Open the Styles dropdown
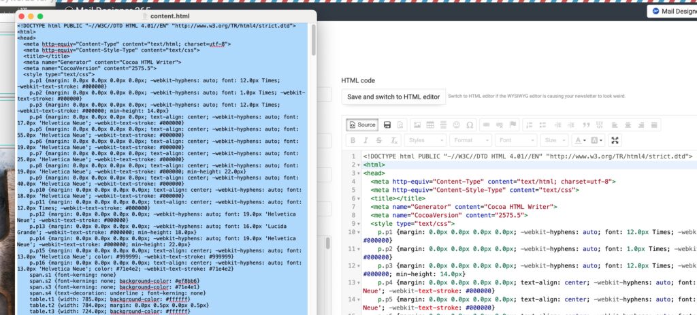The height and width of the screenshot is (315, 697). point(425,140)
